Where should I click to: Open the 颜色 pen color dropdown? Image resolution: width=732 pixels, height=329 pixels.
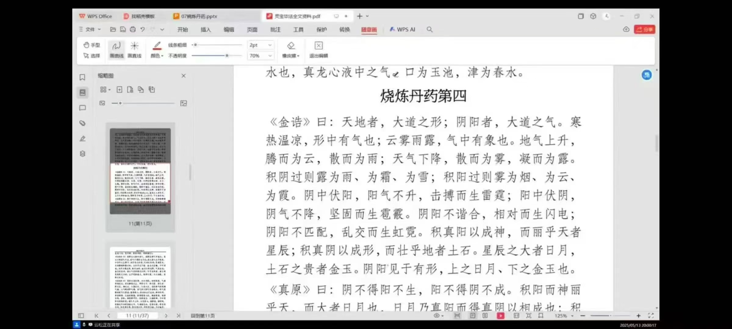pos(157,56)
